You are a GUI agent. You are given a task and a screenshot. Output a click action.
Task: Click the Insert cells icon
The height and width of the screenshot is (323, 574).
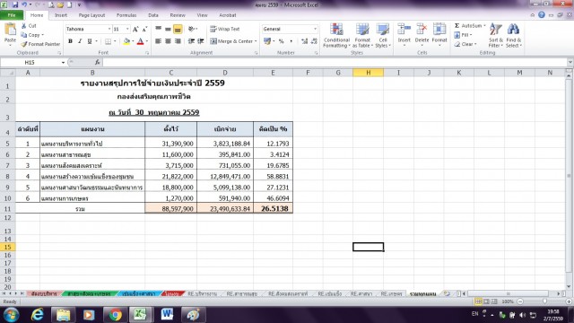click(x=404, y=30)
